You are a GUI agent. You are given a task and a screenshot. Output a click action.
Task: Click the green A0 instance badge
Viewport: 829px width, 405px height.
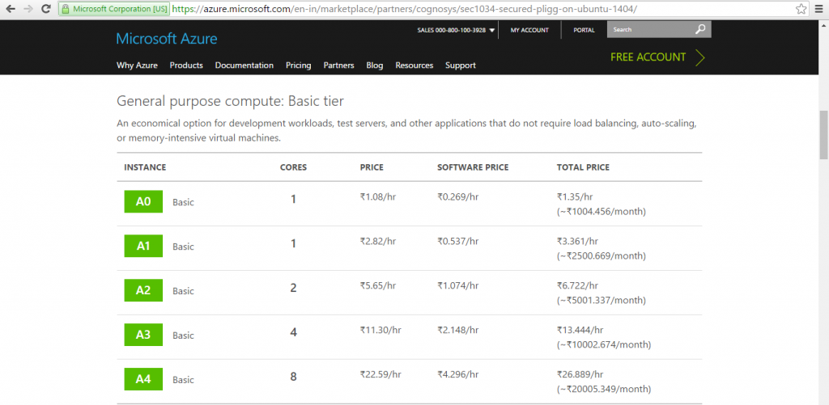coord(143,201)
